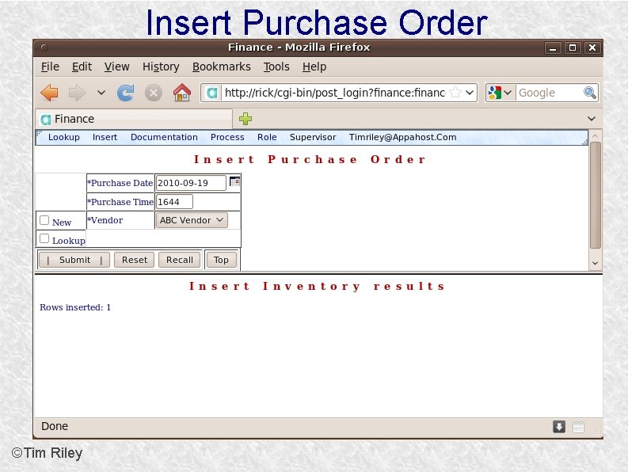628x472 pixels.
Task: Click the grey forward arrow button
Action: [78, 93]
